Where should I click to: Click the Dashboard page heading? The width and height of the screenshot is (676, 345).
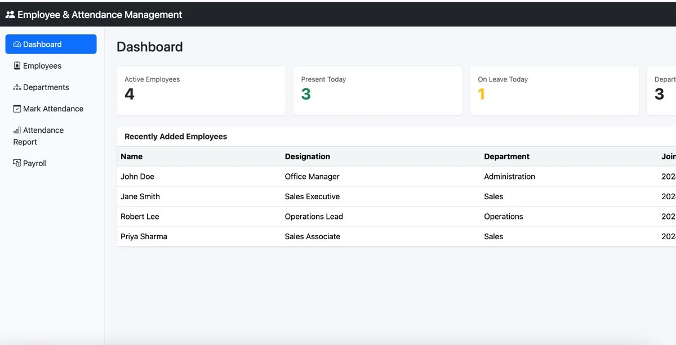150,47
